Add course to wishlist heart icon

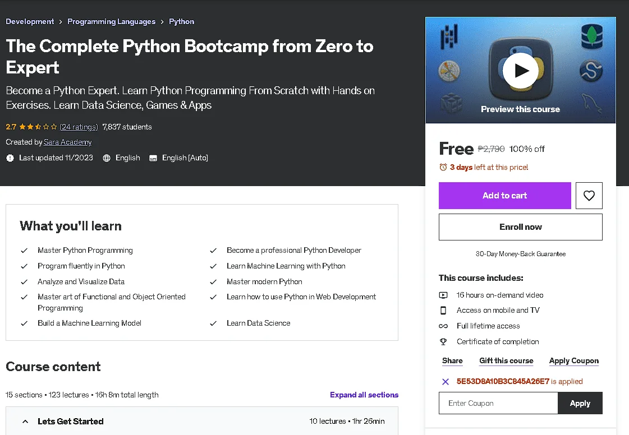(x=589, y=196)
